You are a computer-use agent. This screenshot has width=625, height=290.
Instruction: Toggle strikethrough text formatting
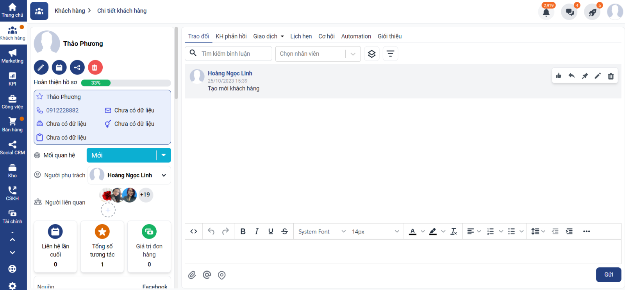(x=285, y=232)
